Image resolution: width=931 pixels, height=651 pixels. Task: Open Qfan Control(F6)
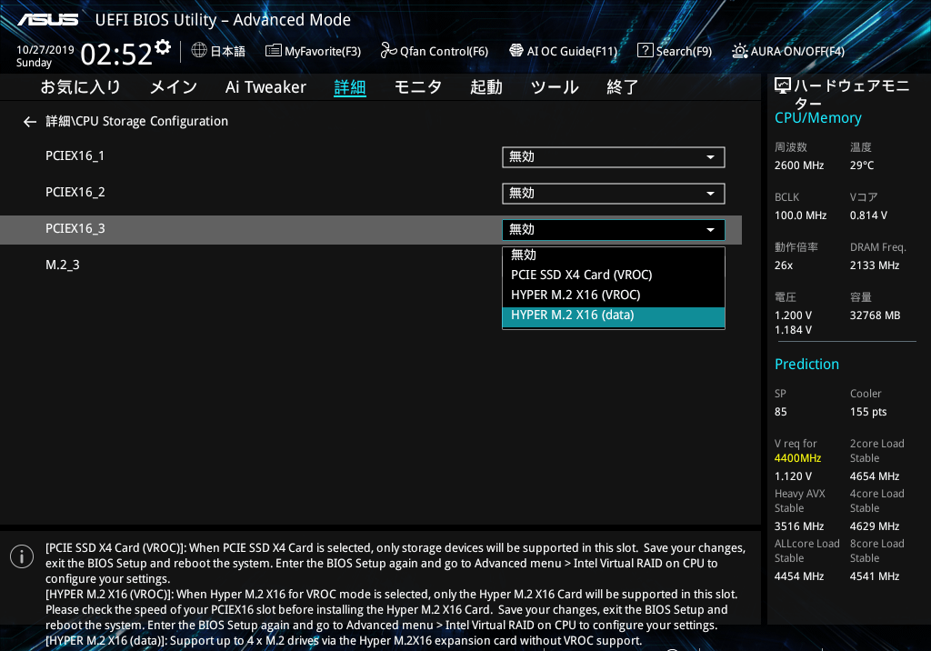(434, 51)
